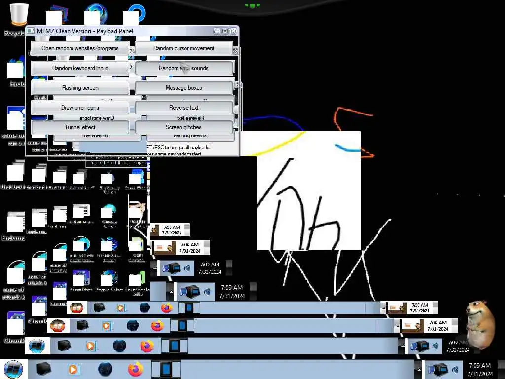Screen dimensions: 505x379
Task: Select the active MEMZ window taskbar button
Action: (166, 369)
